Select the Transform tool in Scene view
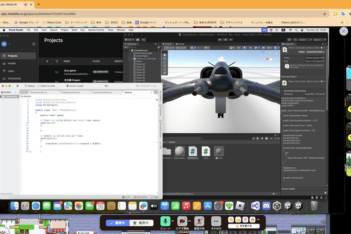Screen dimensions: 351x234 pos(164,73)
